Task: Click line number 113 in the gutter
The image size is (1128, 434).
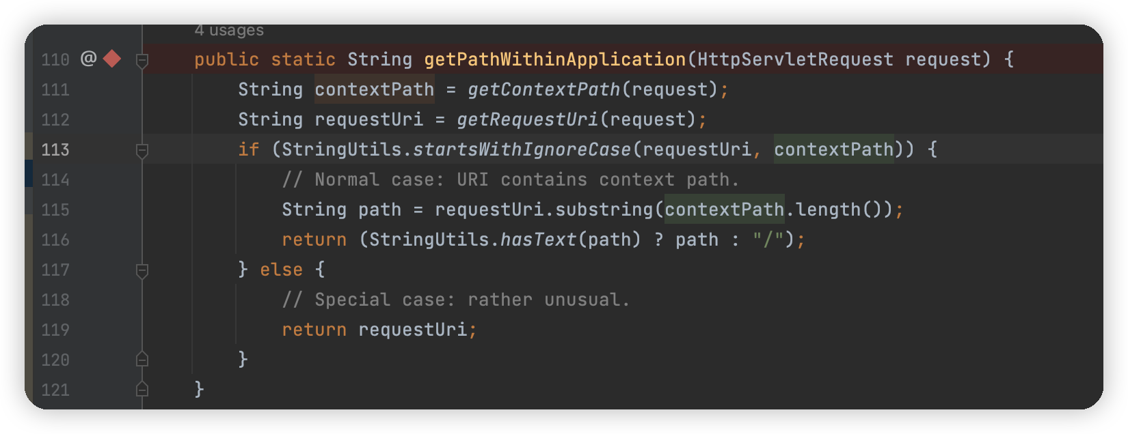Action: point(55,150)
